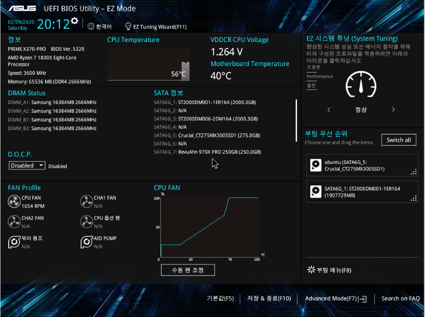Click the Memory: 65536 MB line
425x317 pixels.
coord(49,81)
